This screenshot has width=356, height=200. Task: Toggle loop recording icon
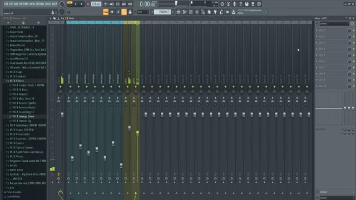[130, 4]
